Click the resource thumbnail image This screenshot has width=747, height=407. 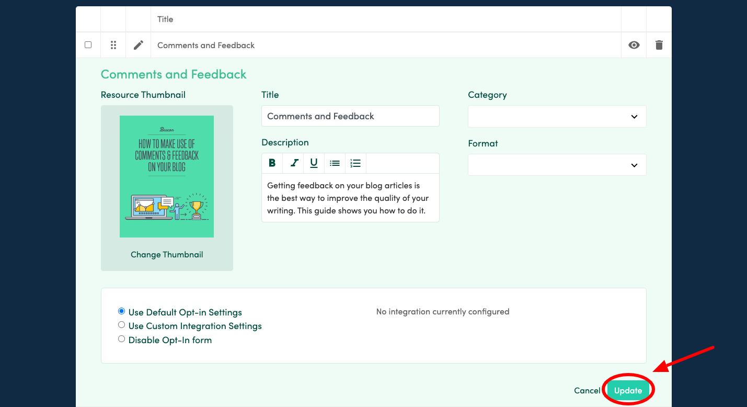coord(166,176)
